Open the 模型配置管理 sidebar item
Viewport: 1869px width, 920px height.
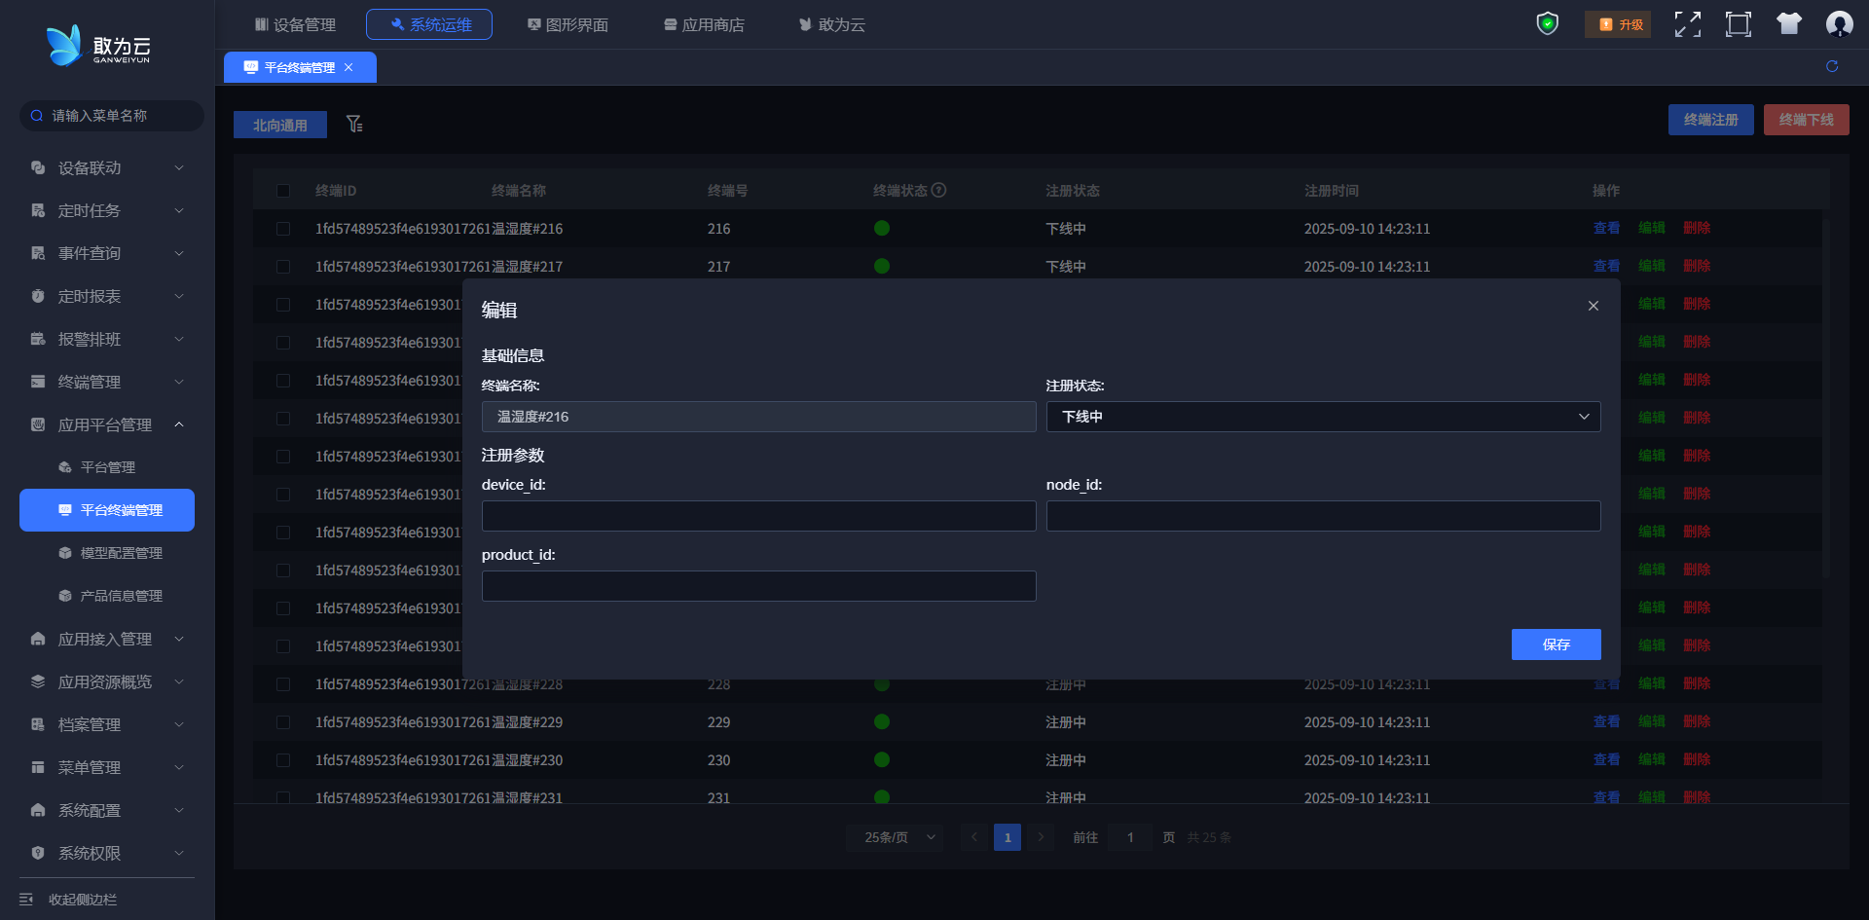121,553
